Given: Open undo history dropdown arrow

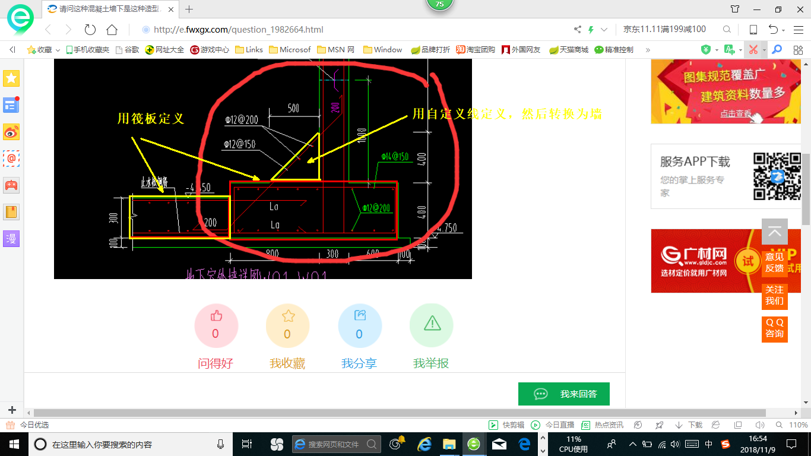Looking at the screenshot, I should pos(784,30).
